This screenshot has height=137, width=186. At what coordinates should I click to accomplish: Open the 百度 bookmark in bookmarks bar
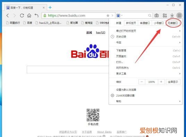click(x=28, y=23)
